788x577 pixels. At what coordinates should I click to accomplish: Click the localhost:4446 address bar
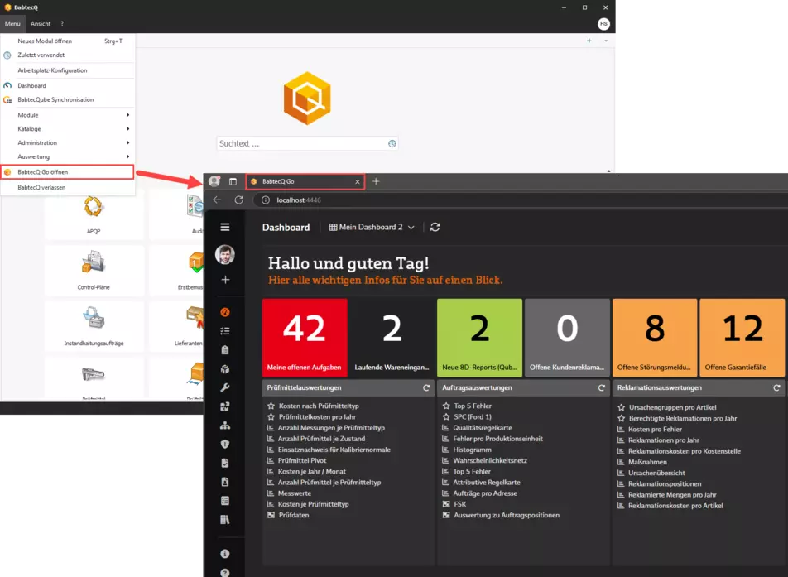point(522,200)
